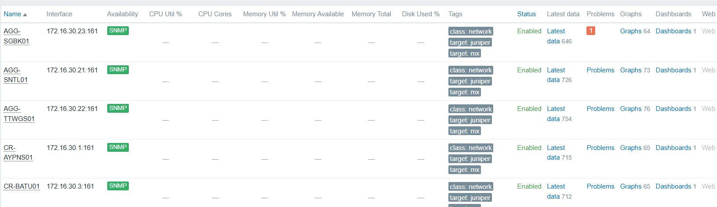Click the "target: mx" tag for AGG-TTWGS01
717x207 pixels.
click(465, 131)
